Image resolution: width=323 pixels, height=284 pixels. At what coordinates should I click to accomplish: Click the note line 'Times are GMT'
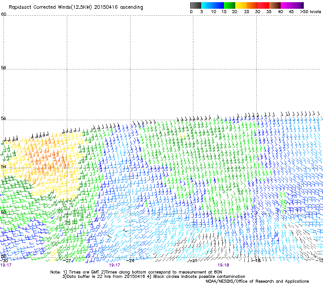[x=85, y=272]
